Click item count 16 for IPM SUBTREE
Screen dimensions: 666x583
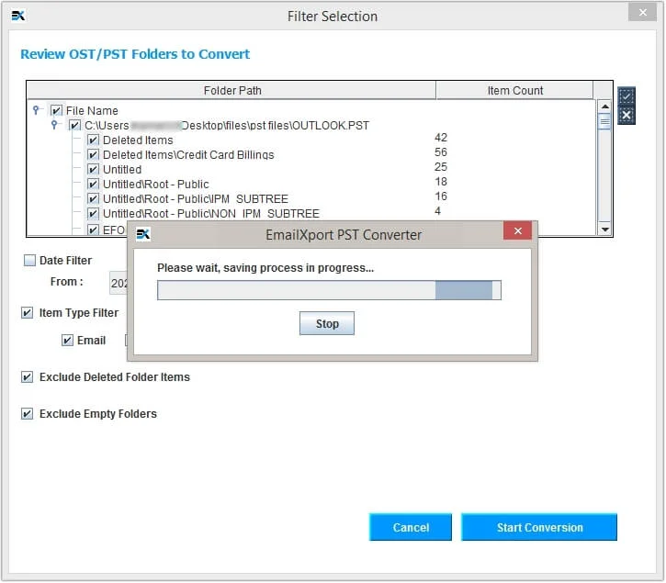(x=441, y=196)
